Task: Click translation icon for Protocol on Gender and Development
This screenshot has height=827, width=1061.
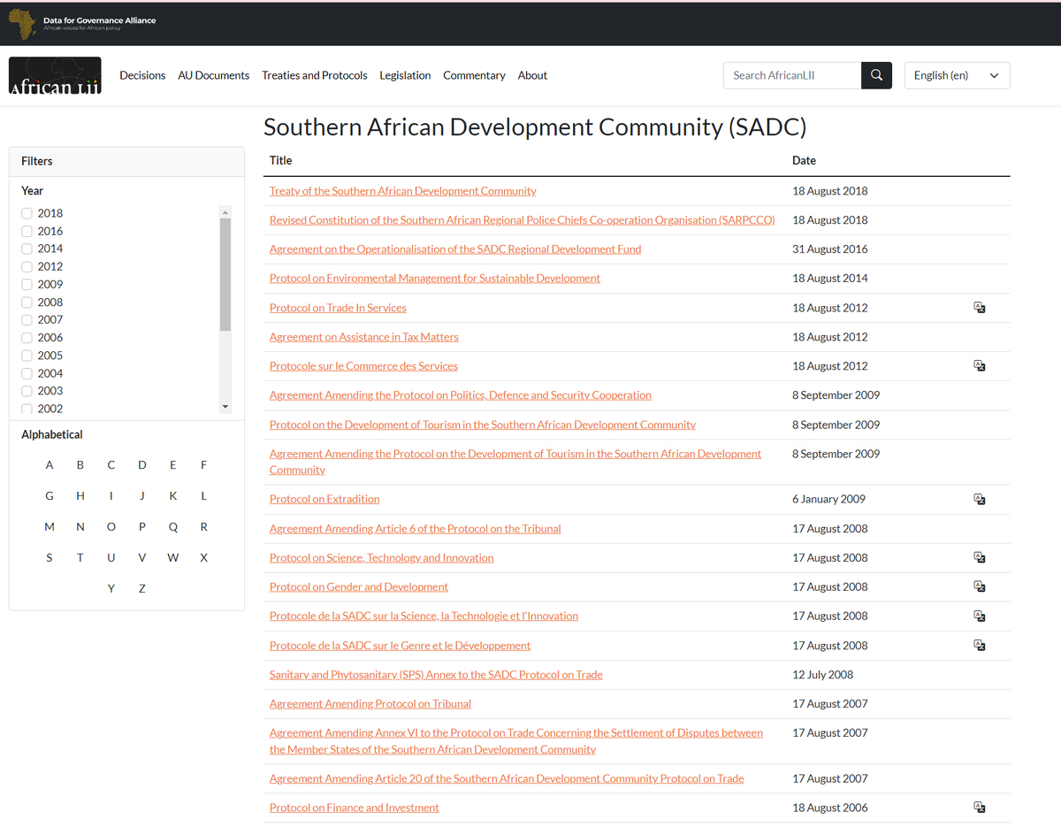Action: tap(980, 587)
